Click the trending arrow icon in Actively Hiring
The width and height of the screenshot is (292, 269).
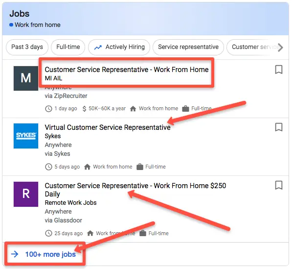pyautogui.click(x=98, y=48)
